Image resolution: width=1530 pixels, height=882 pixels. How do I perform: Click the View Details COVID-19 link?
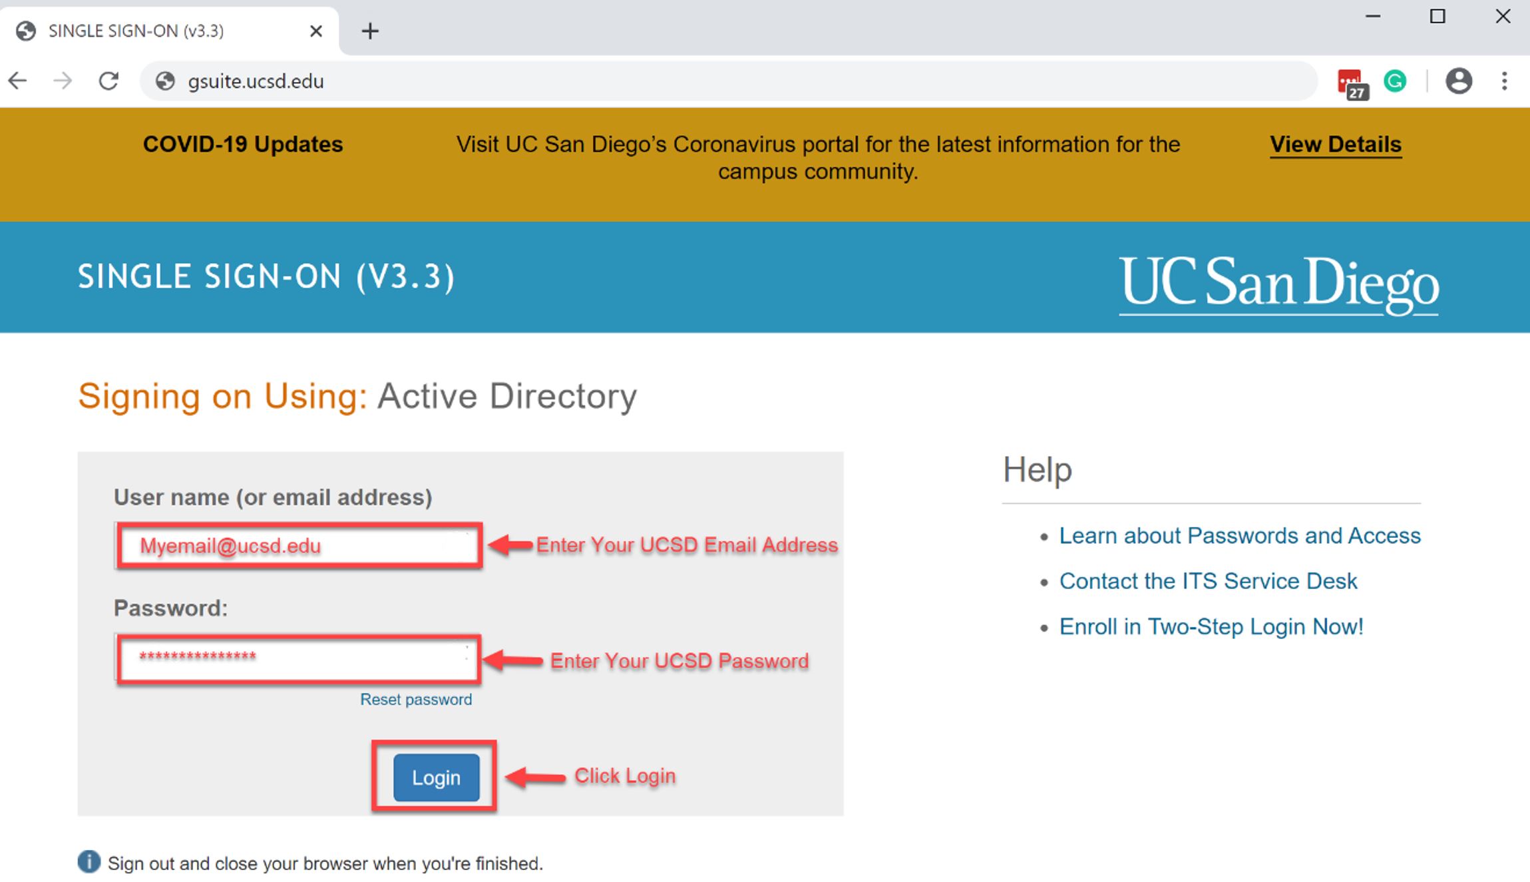coord(1336,144)
